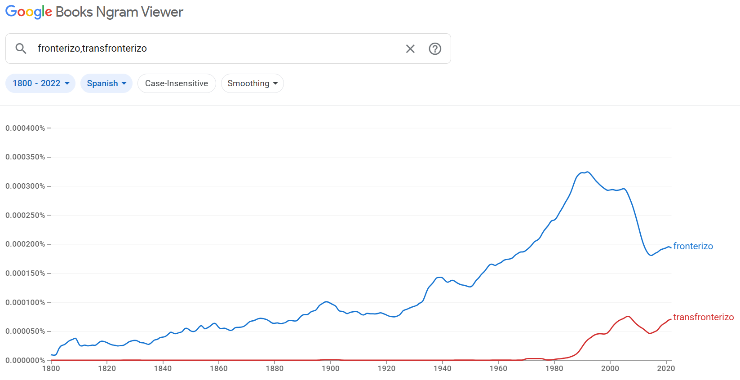Focus the ngram search input field
Screen dimensions: 740x380
216,49
